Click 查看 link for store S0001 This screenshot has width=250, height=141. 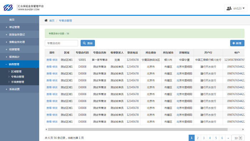pyautogui.click(x=49, y=60)
